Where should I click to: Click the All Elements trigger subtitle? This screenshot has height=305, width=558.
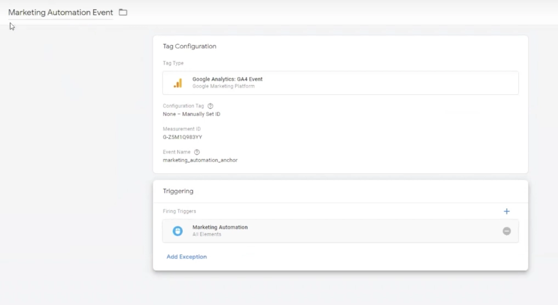(207, 234)
